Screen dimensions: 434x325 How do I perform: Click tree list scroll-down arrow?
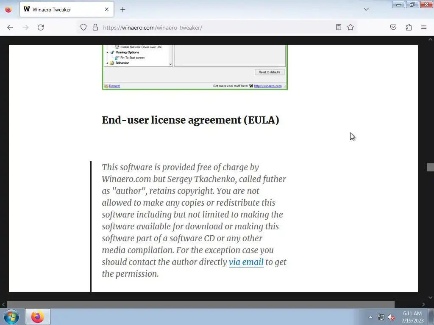tap(170, 64)
